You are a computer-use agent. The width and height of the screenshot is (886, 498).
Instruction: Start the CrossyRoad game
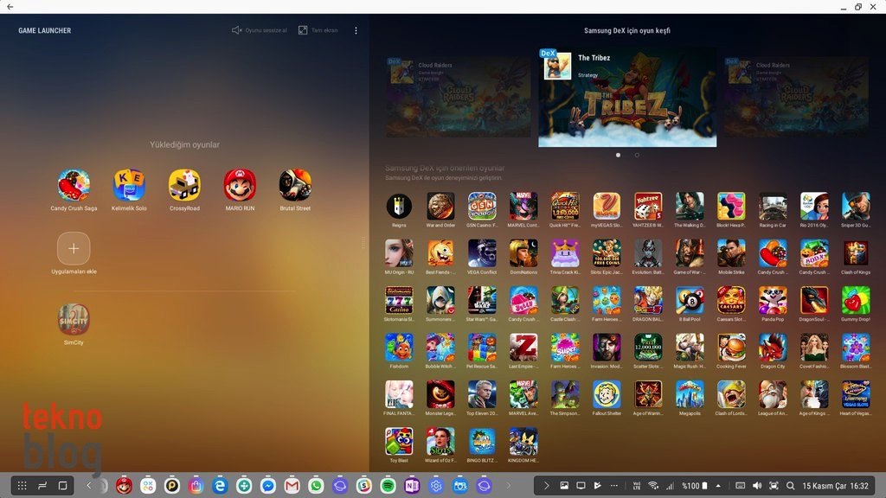184,185
